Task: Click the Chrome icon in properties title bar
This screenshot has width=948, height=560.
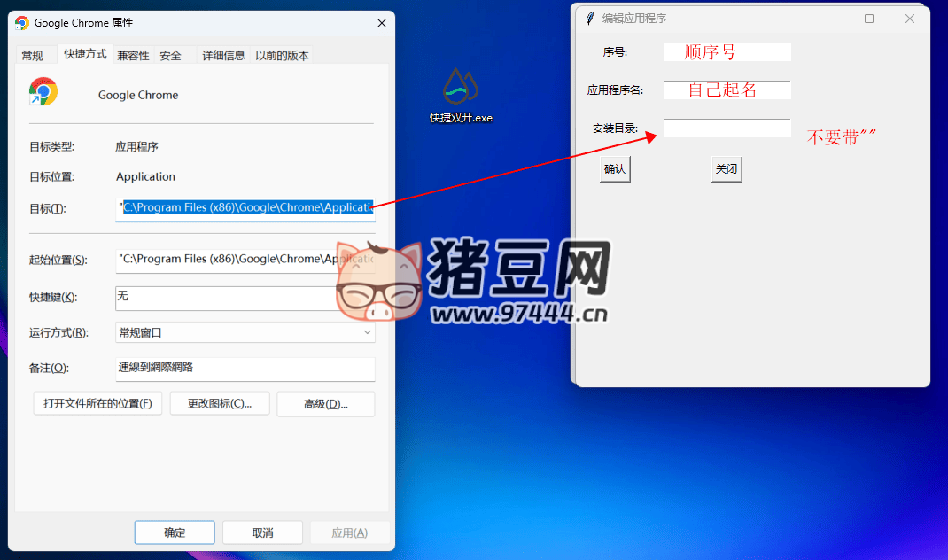Action: [22, 23]
